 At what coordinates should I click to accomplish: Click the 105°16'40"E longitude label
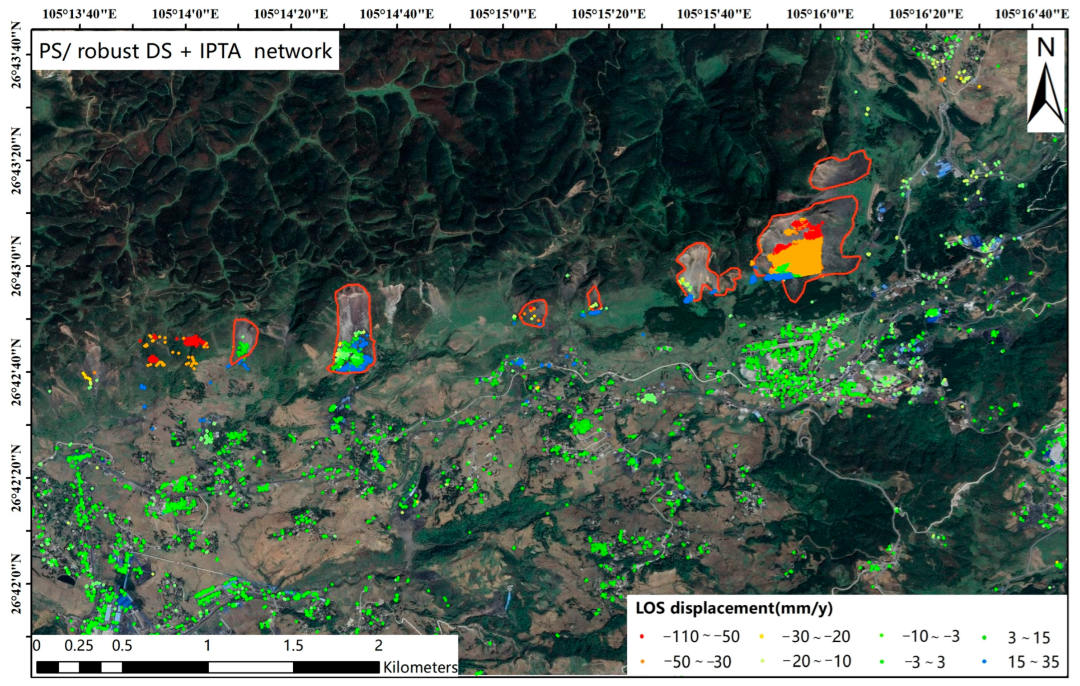[1032, 14]
